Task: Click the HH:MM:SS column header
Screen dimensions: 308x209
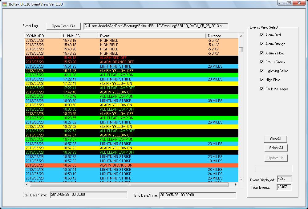Action: pyautogui.click(x=79, y=36)
